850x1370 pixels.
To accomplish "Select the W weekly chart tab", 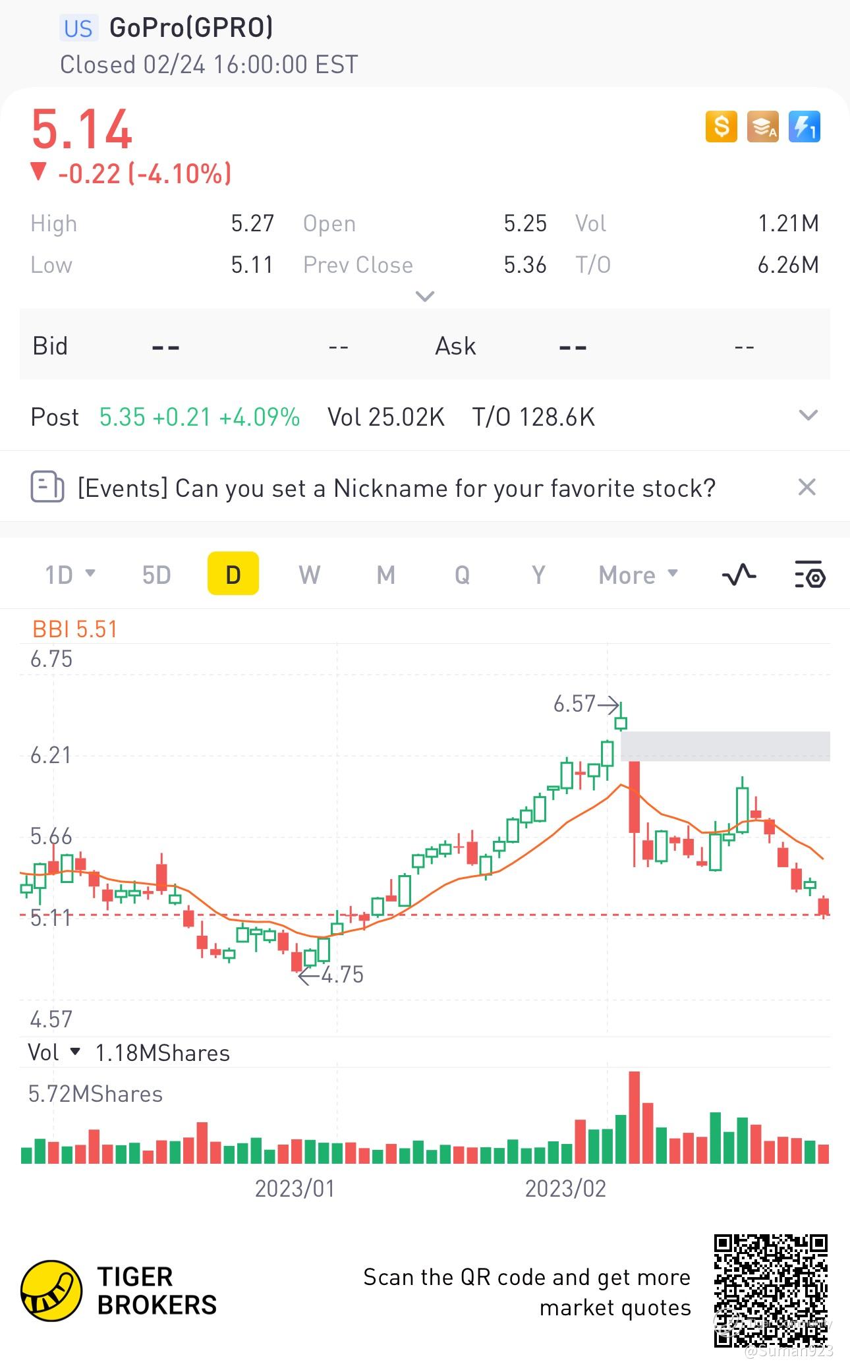I will [x=309, y=575].
